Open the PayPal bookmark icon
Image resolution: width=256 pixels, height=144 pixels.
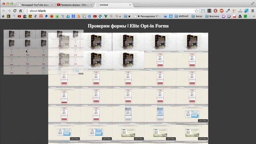pos(46,16)
